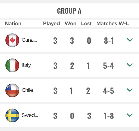Click the Chile flag icon

click(12, 90)
